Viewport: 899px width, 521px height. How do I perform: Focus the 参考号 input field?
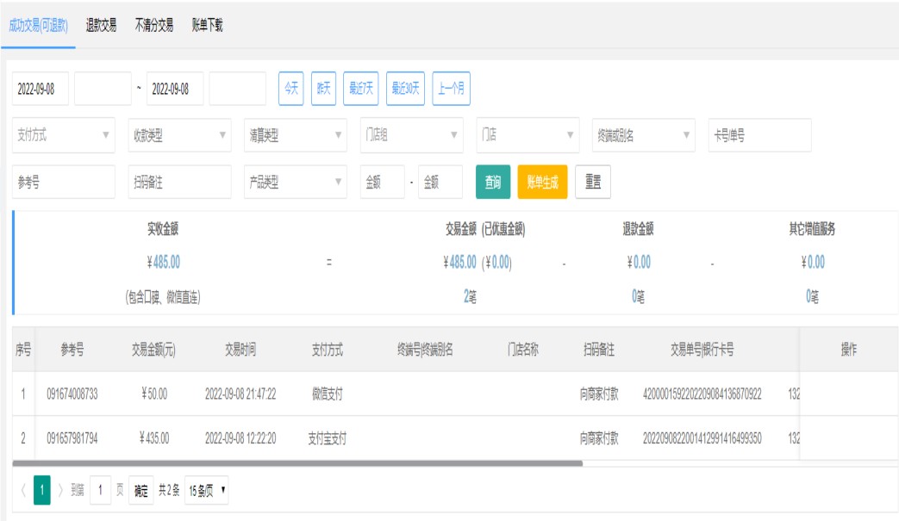point(64,182)
